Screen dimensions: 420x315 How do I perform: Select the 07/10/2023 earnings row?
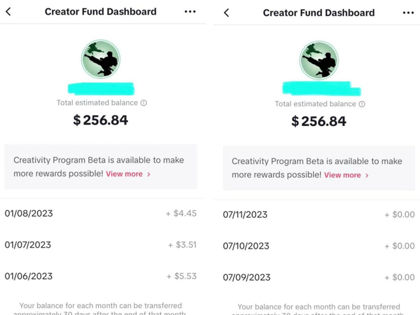click(319, 246)
